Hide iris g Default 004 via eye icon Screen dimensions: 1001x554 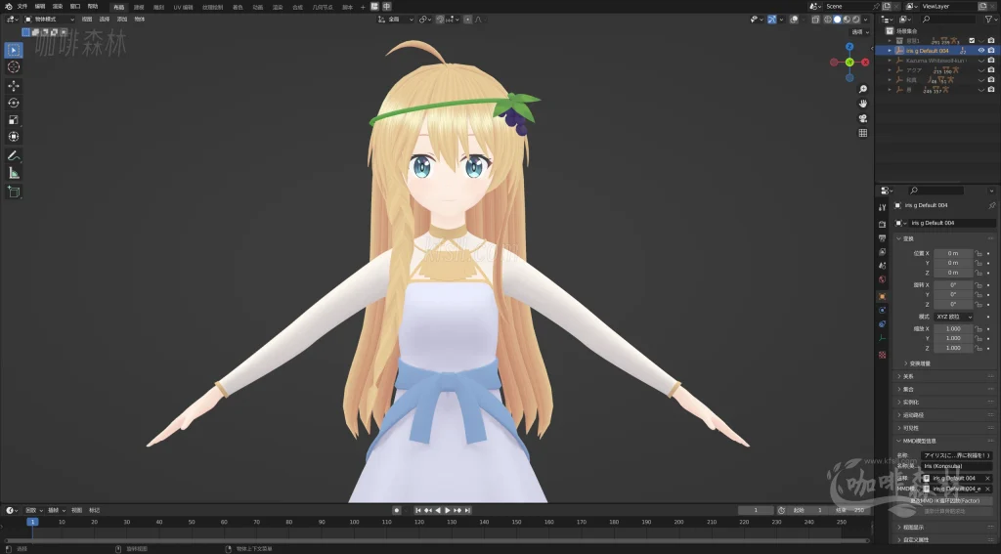(x=981, y=51)
